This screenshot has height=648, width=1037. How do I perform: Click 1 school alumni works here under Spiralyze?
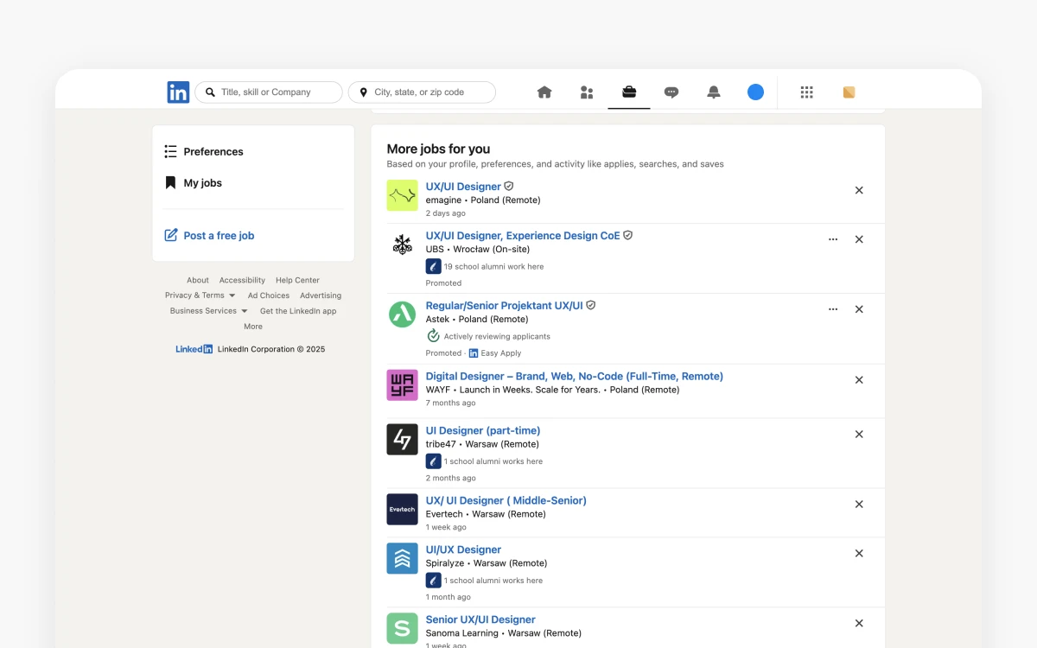493,581
